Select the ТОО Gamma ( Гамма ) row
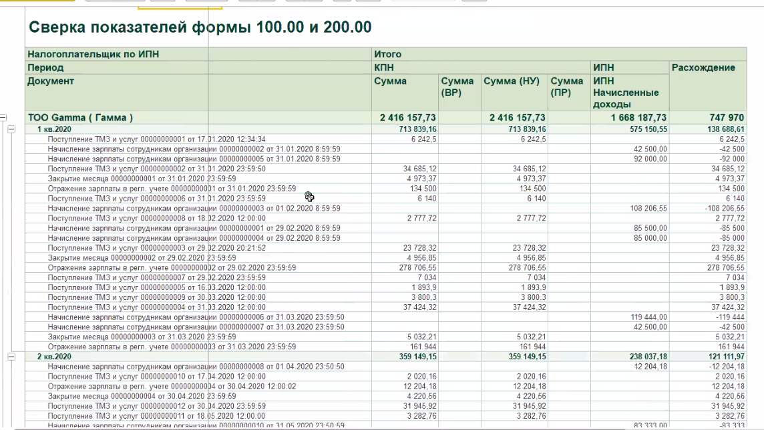Viewport: 764px width, 430px height. coord(80,118)
